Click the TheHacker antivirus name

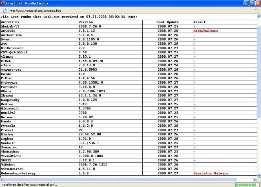[x=10, y=152]
